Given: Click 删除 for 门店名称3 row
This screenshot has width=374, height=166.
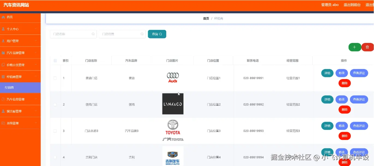Looking at the screenshot, I should (x=345, y=136).
